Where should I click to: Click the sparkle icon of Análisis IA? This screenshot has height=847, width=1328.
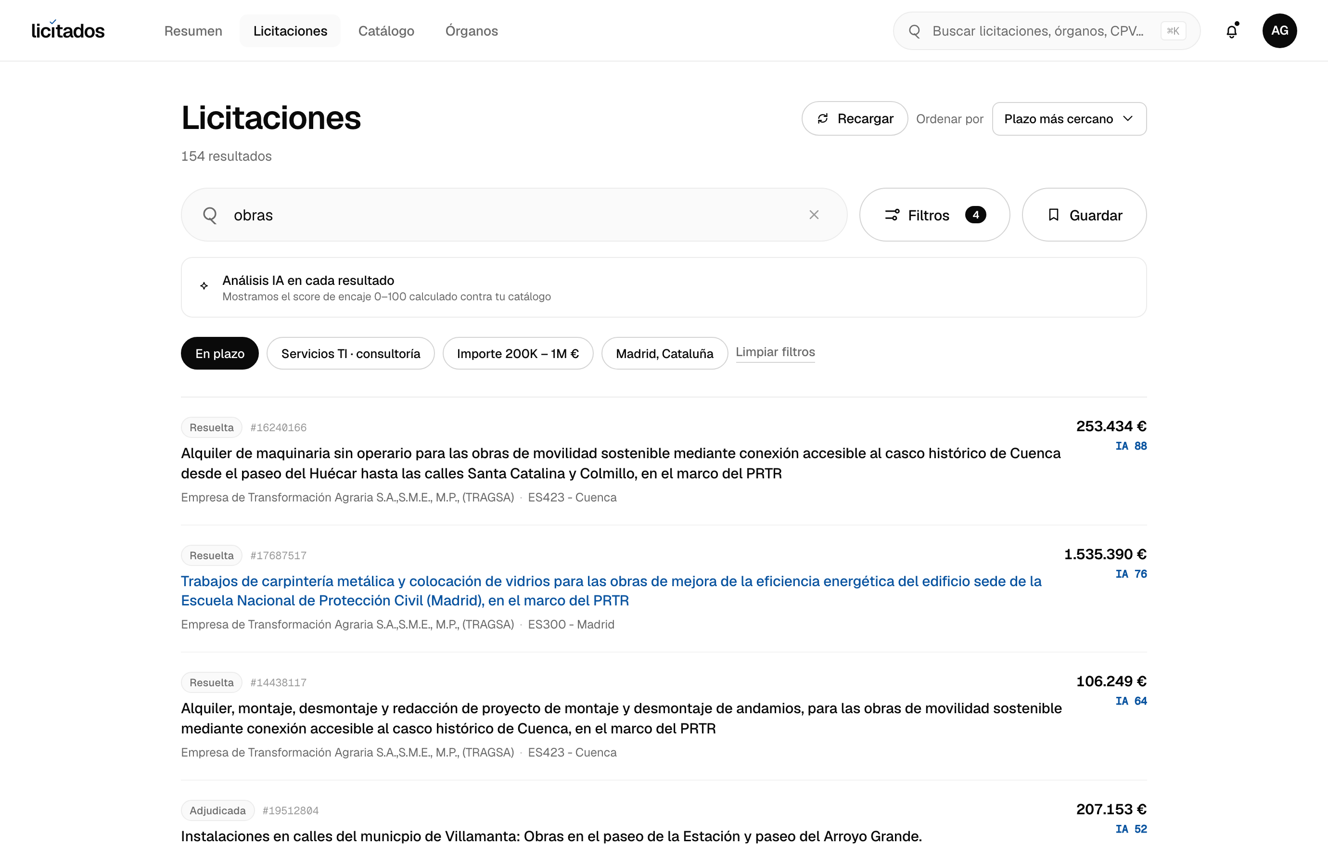[204, 286]
